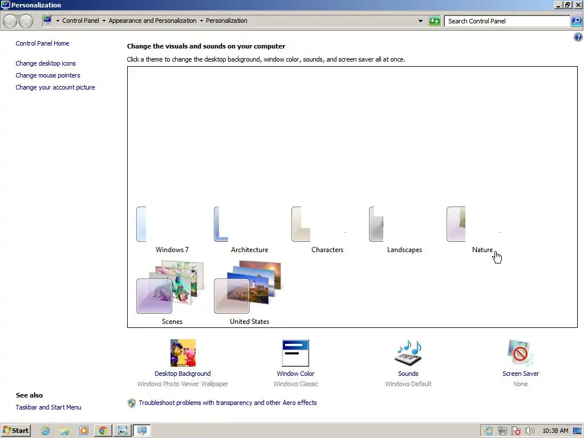This screenshot has height=438, width=584.
Task: Click the volume speaker tray icon
Action: click(529, 431)
